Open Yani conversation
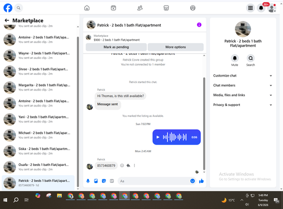This screenshot has height=209, width=283. (x=38, y=119)
